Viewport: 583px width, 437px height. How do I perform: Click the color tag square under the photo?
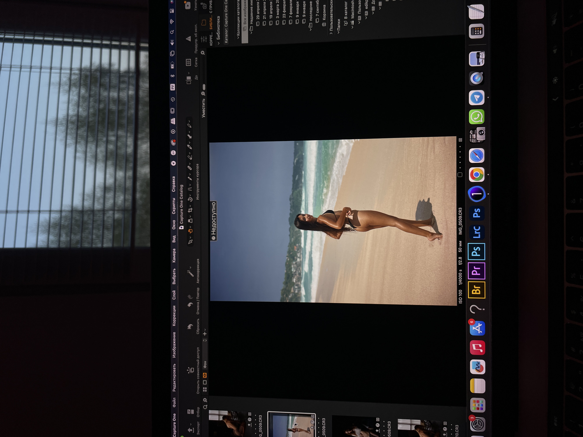460,175
